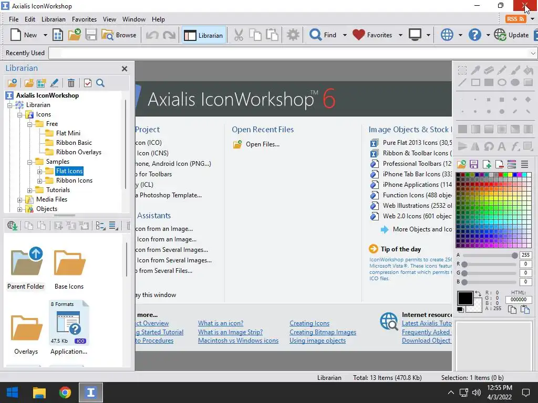Open the What is an icon? link

coord(221,323)
